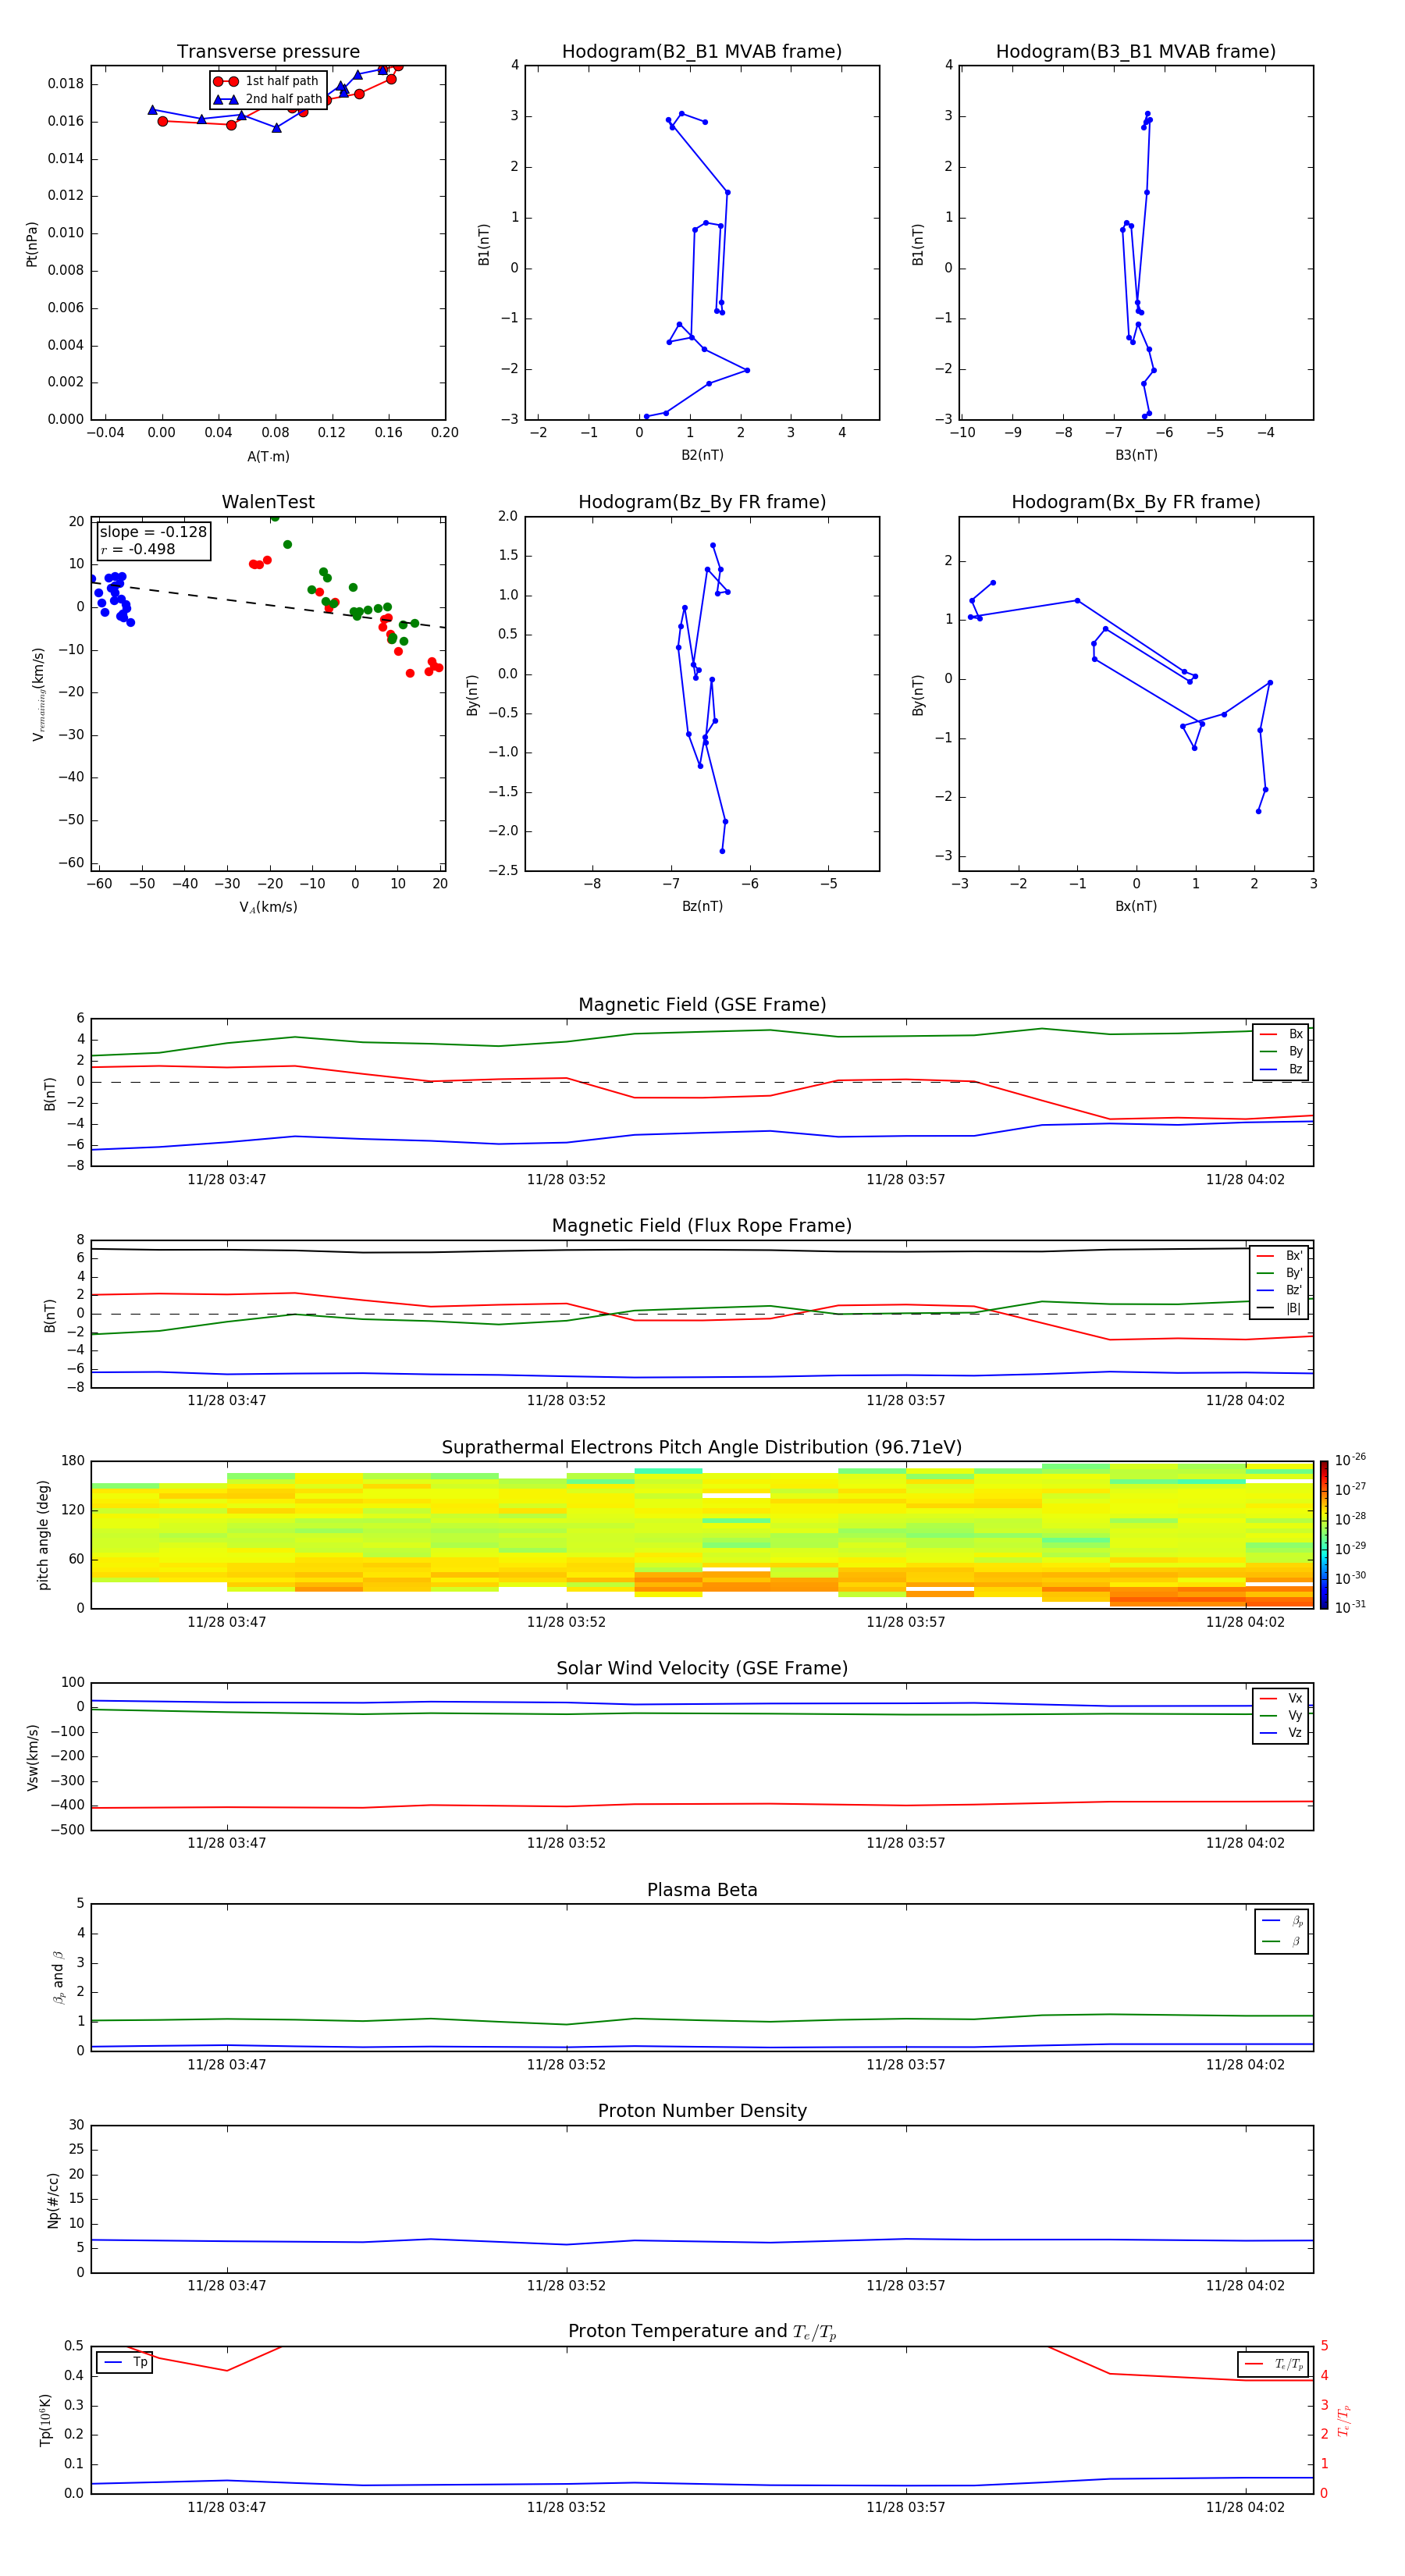Click 'Solar Wind Velocity (GSE Frame)' title

[702, 1668]
